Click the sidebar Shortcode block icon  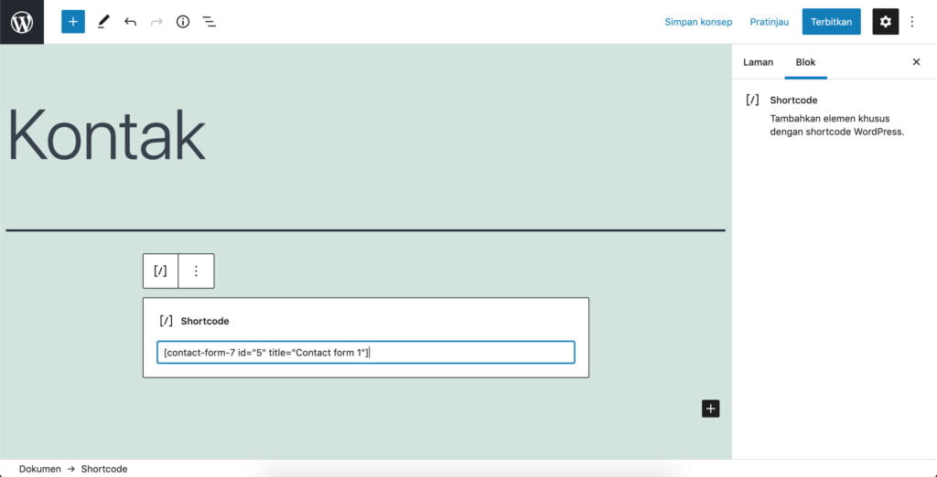[x=752, y=100]
